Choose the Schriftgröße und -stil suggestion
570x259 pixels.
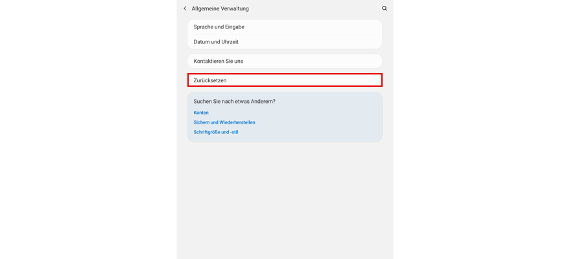(x=216, y=132)
